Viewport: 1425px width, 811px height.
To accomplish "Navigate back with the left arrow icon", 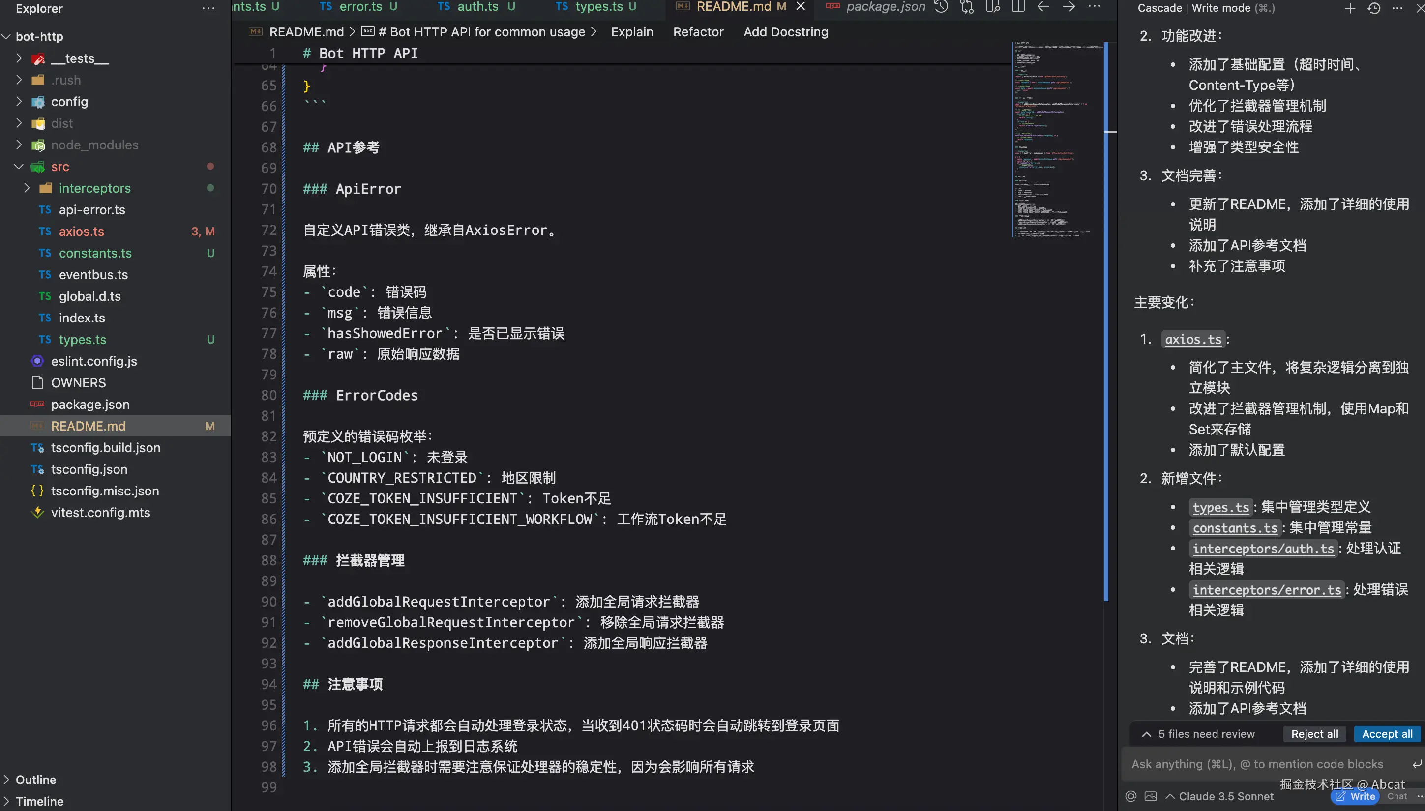I will (1043, 7).
